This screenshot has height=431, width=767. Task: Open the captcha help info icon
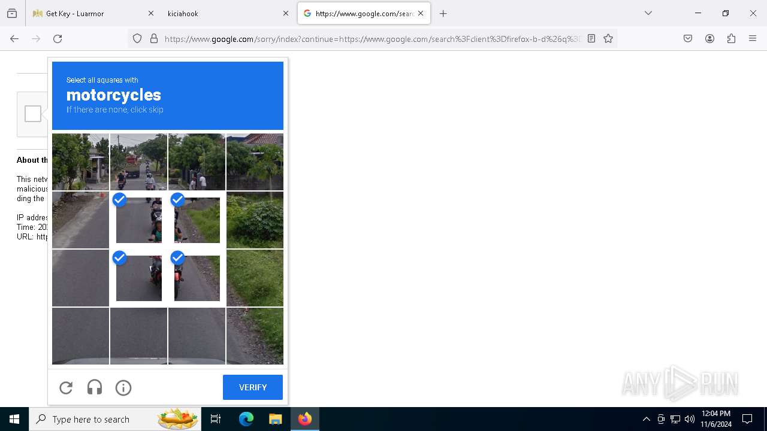(123, 388)
